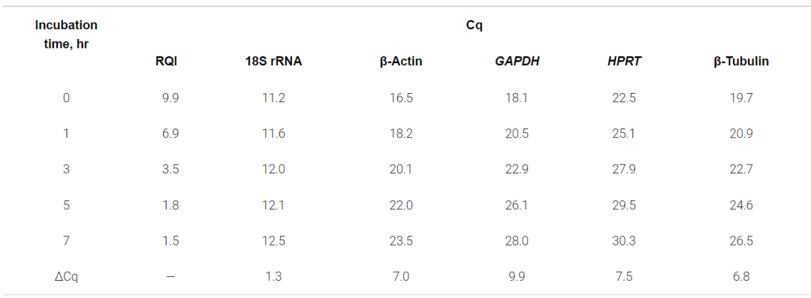The image size is (811, 298).
Task: Select β-Tubulin ΔCq value 6.8
Action: (x=741, y=277)
